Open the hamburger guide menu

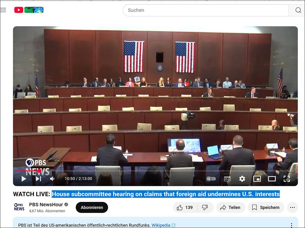3,10
